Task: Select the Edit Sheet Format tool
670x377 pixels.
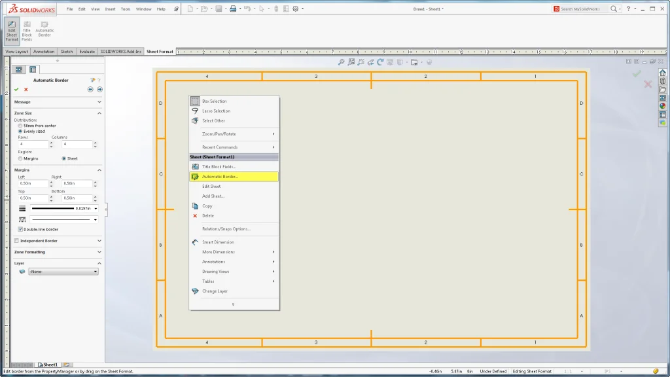Action: (11, 29)
